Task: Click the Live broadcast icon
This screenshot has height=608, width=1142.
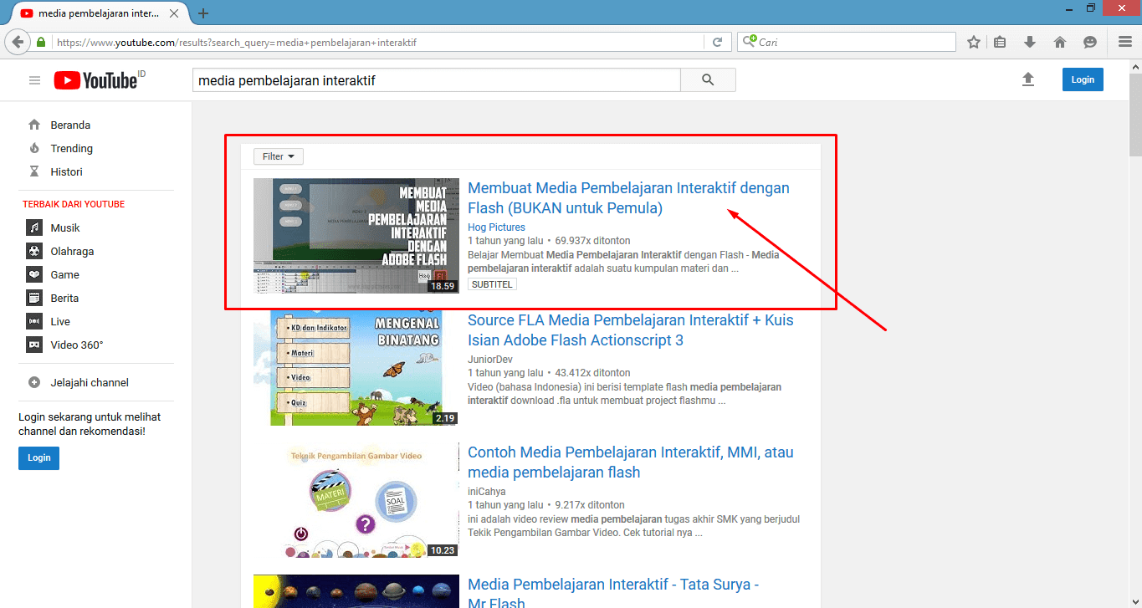Action: [34, 321]
